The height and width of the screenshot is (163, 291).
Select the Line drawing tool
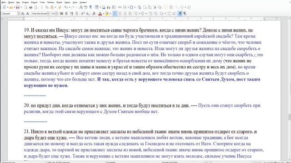click(x=177, y=7)
